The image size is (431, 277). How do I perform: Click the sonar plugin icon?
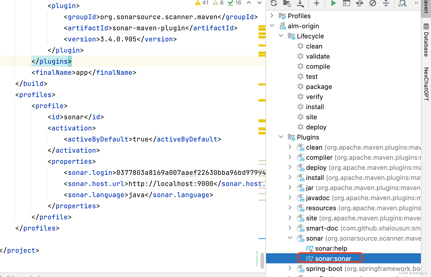pyautogui.click(x=301, y=238)
